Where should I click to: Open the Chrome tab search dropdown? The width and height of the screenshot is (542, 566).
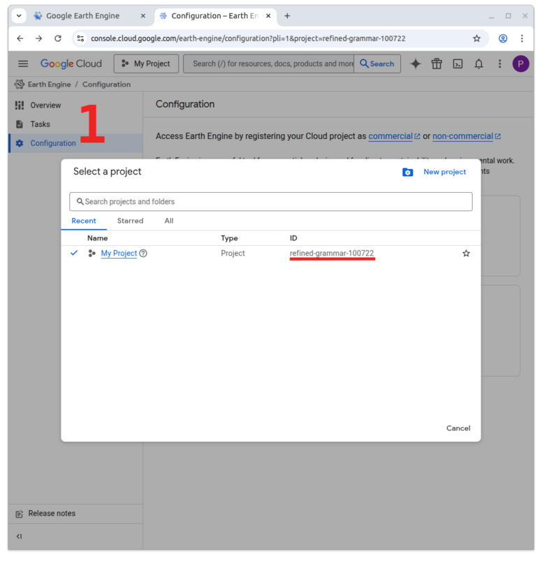click(20, 15)
